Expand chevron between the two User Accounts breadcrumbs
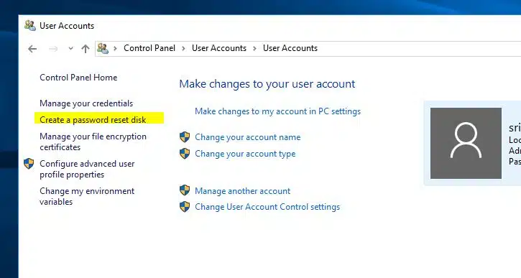 point(254,49)
